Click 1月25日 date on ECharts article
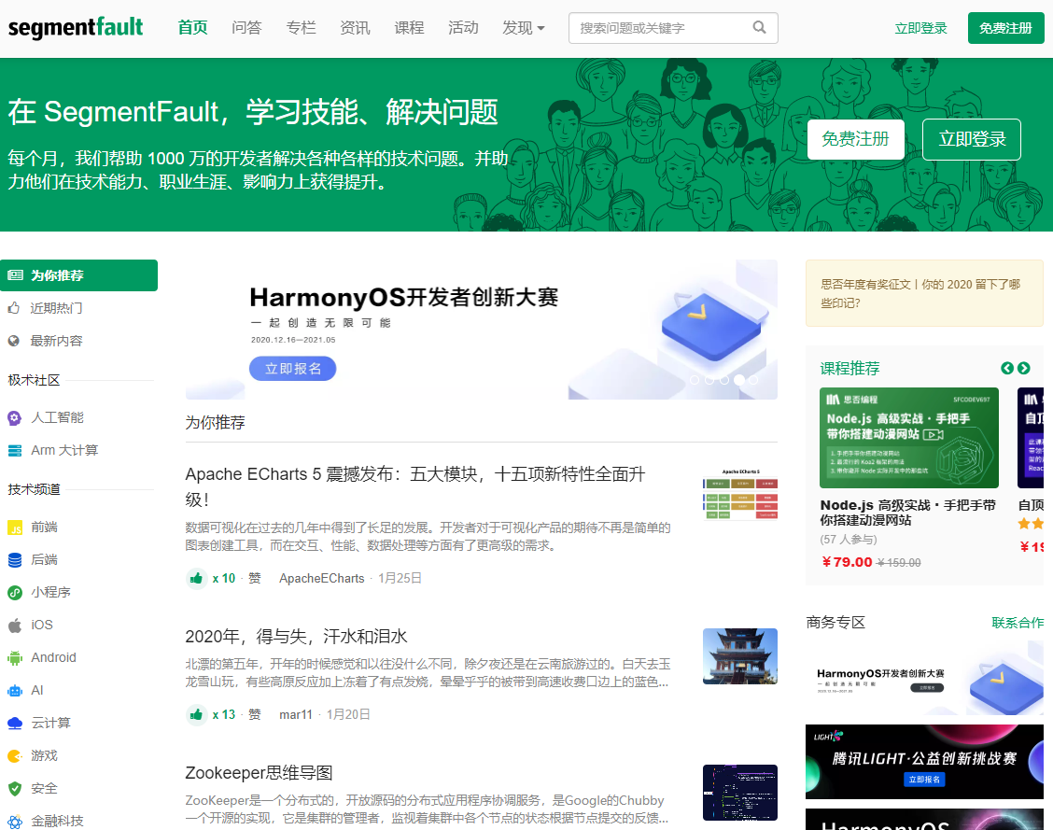 tap(400, 578)
